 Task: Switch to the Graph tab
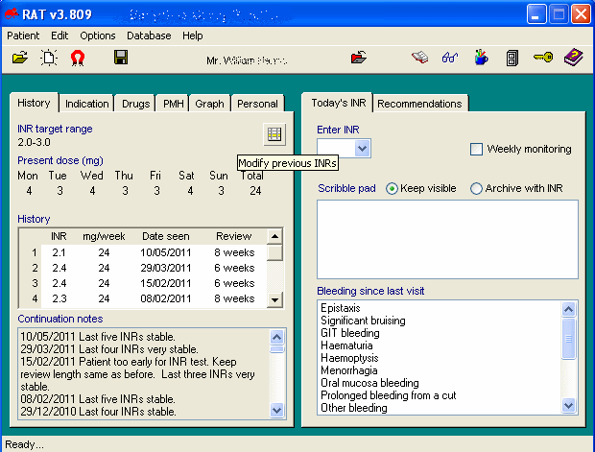pyautogui.click(x=209, y=104)
